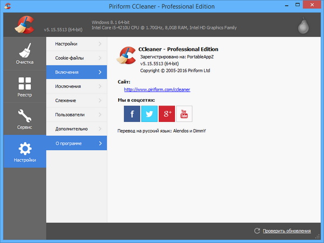This screenshot has width=324, height=243.
Task: Minimize the CCleaner window
Action: click(287, 5)
